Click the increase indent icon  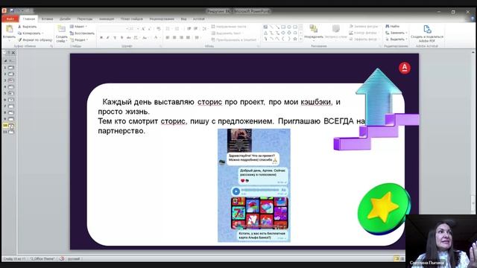[195, 29]
